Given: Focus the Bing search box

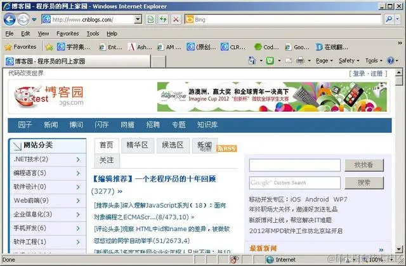Looking at the screenshot, I should point(284,20).
